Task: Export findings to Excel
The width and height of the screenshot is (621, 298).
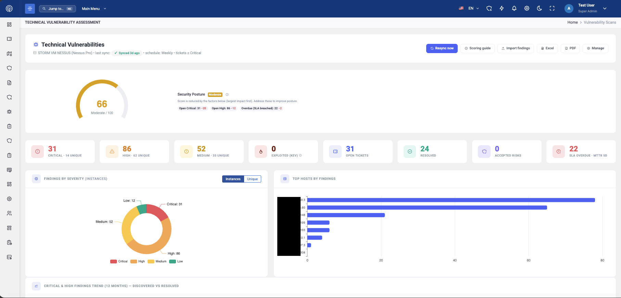Action: (547, 48)
